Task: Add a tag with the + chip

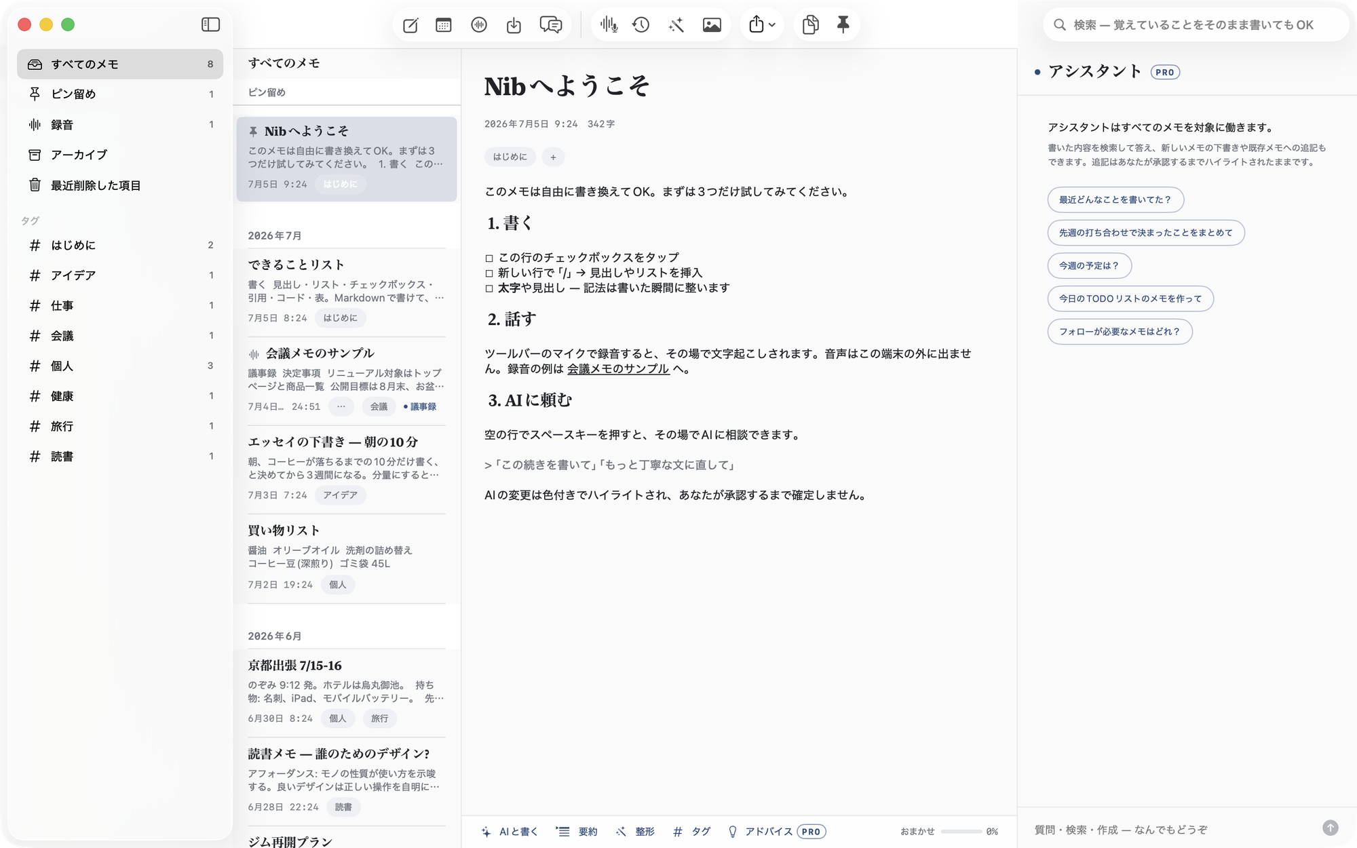Action: click(x=553, y=157)
